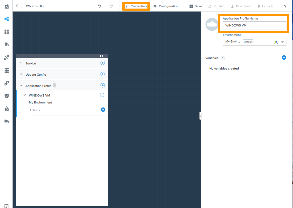The height and width of the screenshot is (208, 293).
Task: Click the back arrow beside WS 2022 IIS
Action: point(18,6)
